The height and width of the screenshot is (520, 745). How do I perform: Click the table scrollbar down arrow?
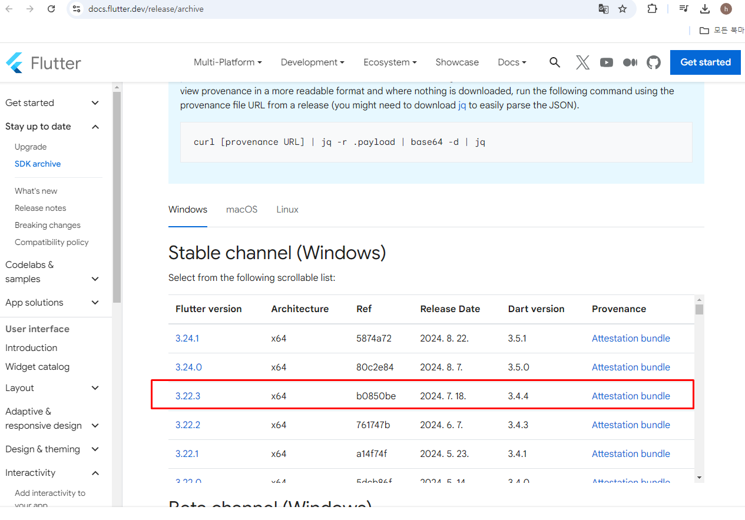(x=699, y=478)
